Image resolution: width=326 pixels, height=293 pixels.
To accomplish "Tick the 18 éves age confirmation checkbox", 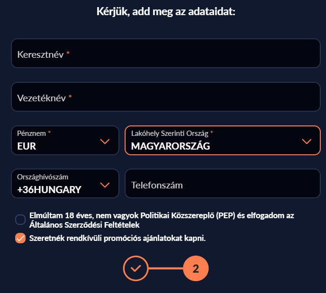I will (x=20, y=220).
